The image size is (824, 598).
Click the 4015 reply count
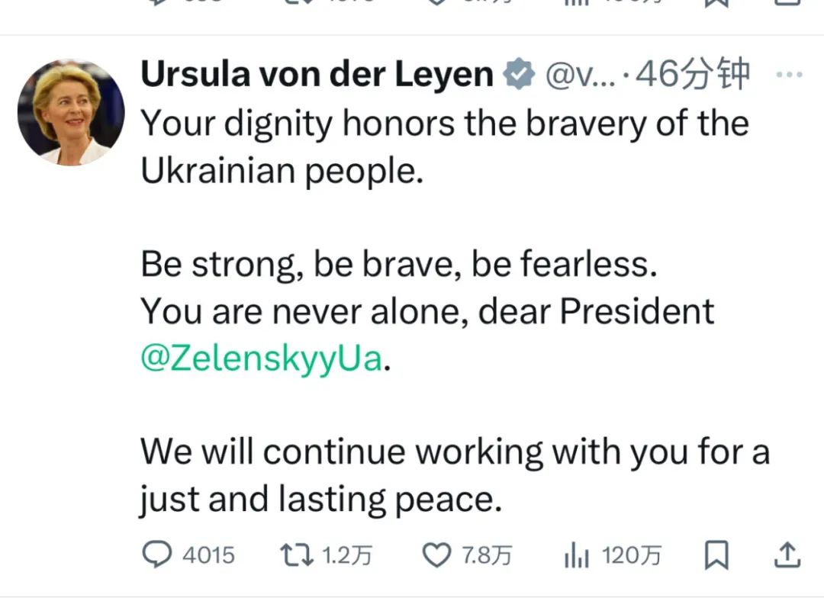click(208, 555)
